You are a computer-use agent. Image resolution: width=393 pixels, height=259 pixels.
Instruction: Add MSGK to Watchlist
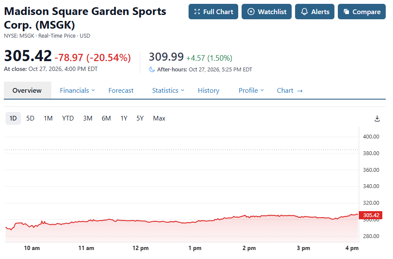click(266, 12)
